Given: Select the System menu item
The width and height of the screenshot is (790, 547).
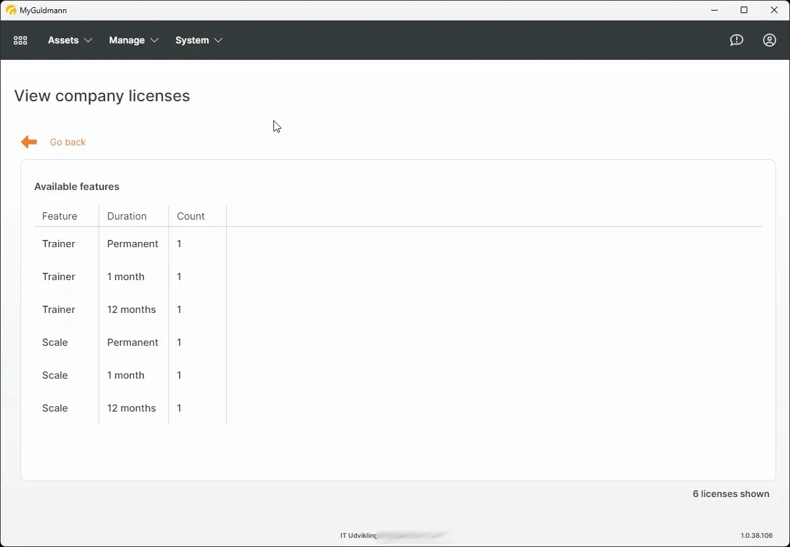Looking at the screenshot, I should point(191,40).
